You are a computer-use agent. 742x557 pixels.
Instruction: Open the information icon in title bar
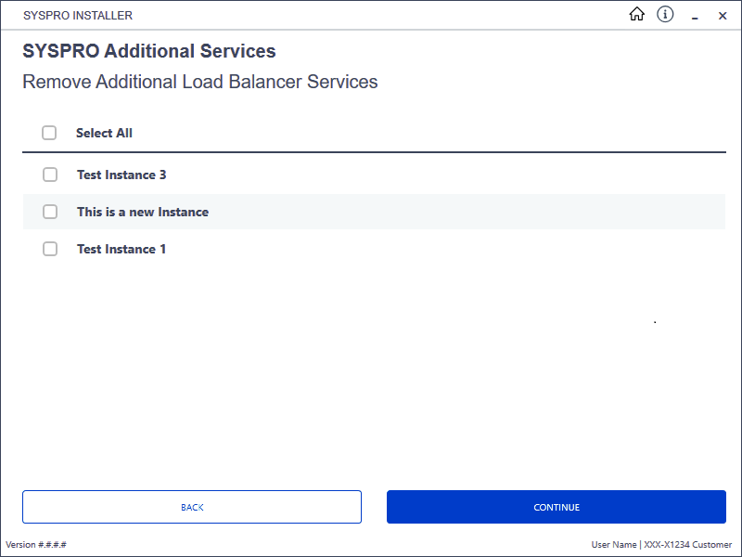click(x=665, y=14)
